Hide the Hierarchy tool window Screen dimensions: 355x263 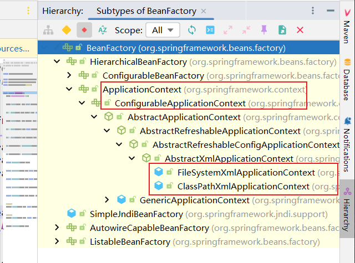coord(331,11)
